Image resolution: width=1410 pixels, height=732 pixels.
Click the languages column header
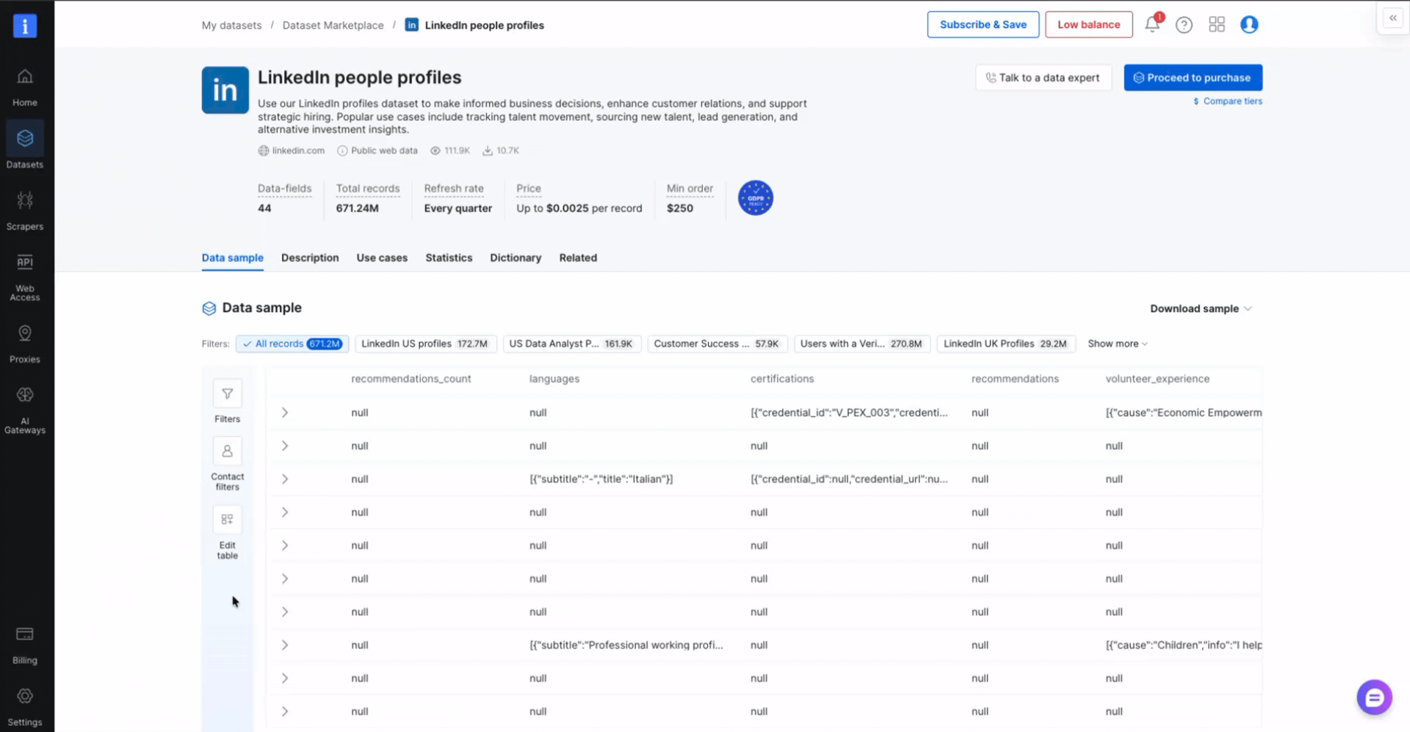pos(554,379)
